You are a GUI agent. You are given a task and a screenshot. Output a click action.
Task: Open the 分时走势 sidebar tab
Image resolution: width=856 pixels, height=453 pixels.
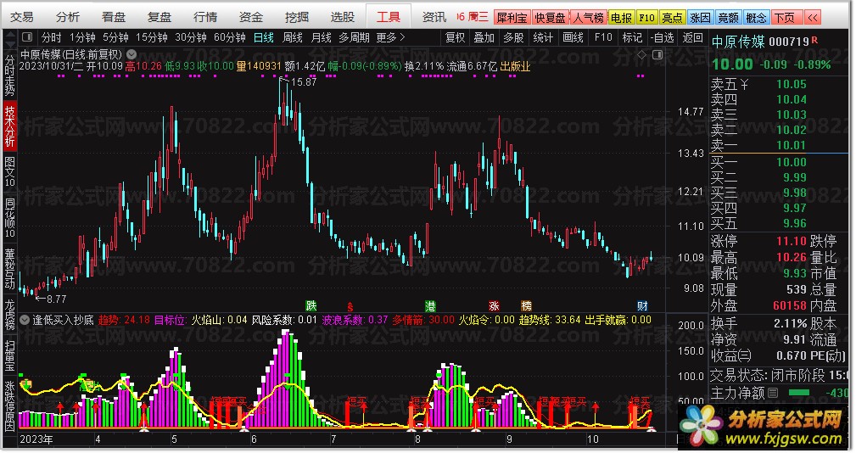click(10, 74)
